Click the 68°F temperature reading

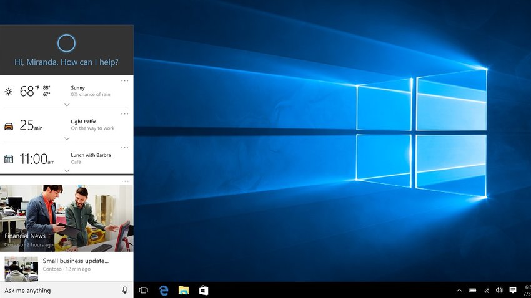click(29, 91)
